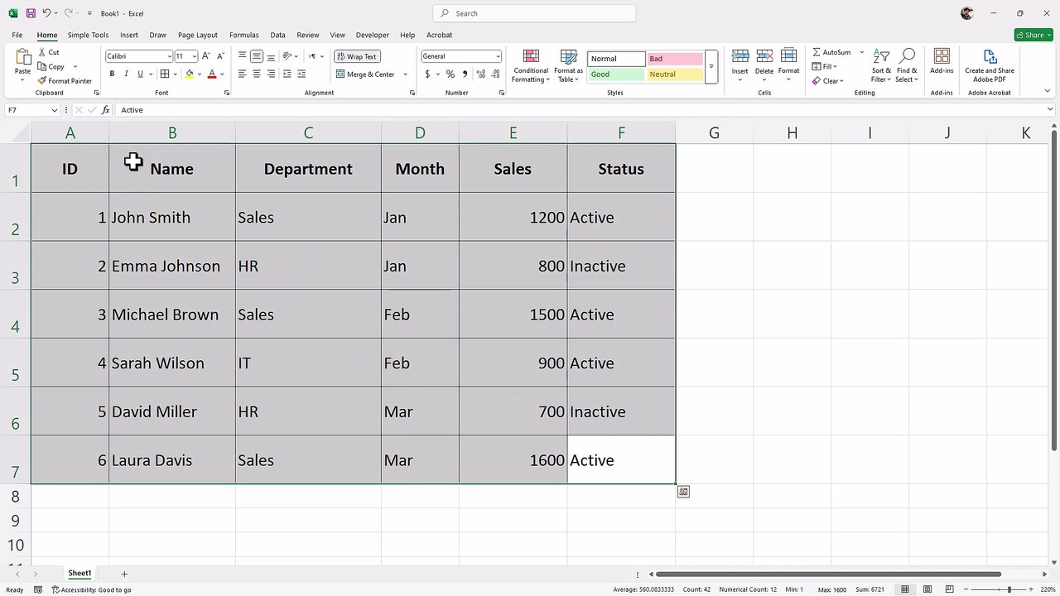This screenshot has width=1060, height=596.
Task: Apply the Borders icon
Action: [165, 74]
